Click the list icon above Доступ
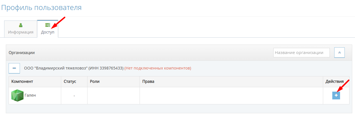 pyautogui.click(x=48, y=25)
